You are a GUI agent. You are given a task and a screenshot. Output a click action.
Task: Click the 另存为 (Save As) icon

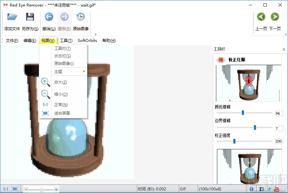tap(30, 17)
